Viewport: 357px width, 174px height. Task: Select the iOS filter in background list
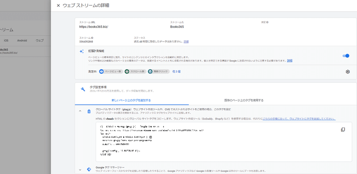coord(6,40)
